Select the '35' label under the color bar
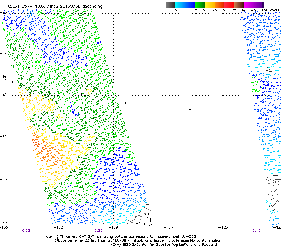281x247 pixels. pyautogui.click(x=234, y=10)
